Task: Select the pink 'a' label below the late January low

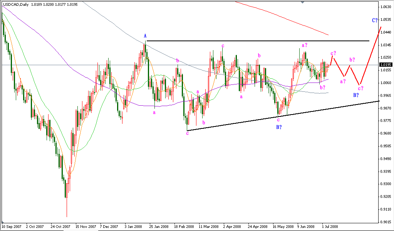Action: [154, 113]
